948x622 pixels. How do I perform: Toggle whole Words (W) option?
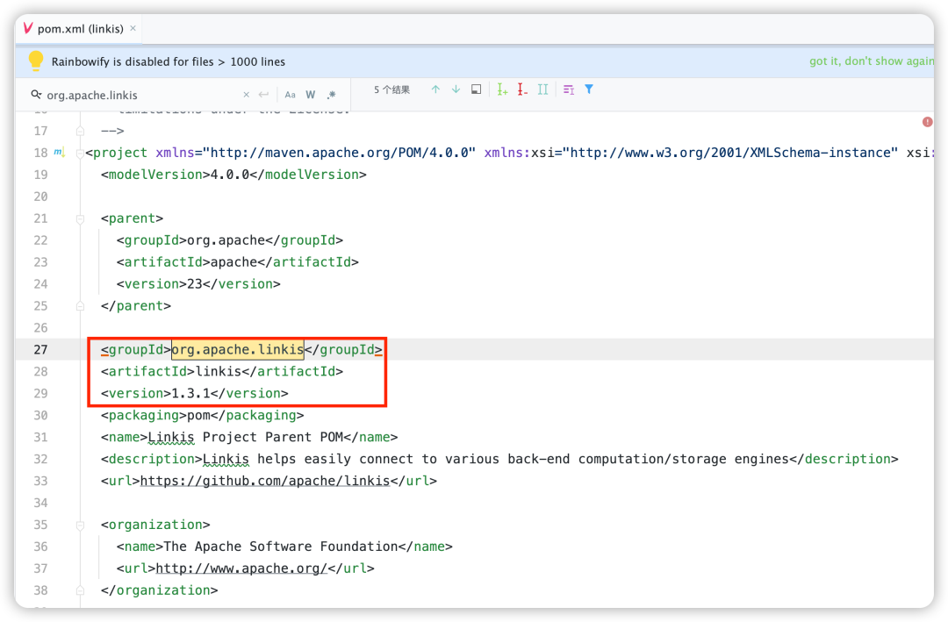[310, 94]
